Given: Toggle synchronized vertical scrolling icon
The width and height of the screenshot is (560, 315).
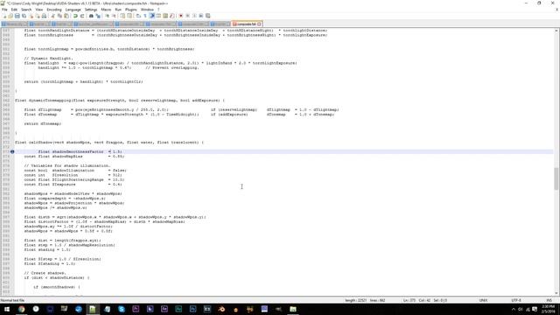Looking at the screenshot, I should tap(122, 16).
